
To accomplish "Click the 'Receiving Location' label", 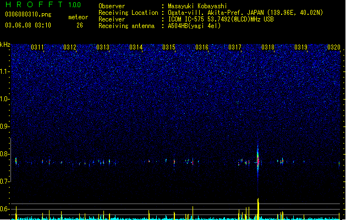I will 128,13.
